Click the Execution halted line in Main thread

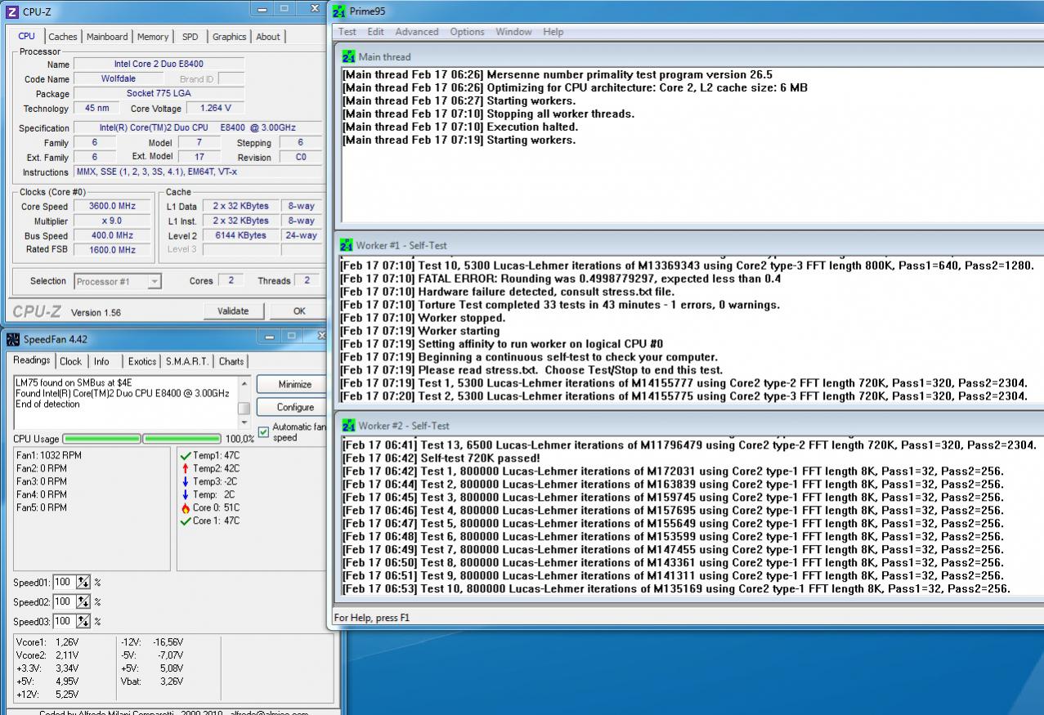coord(460,127)
